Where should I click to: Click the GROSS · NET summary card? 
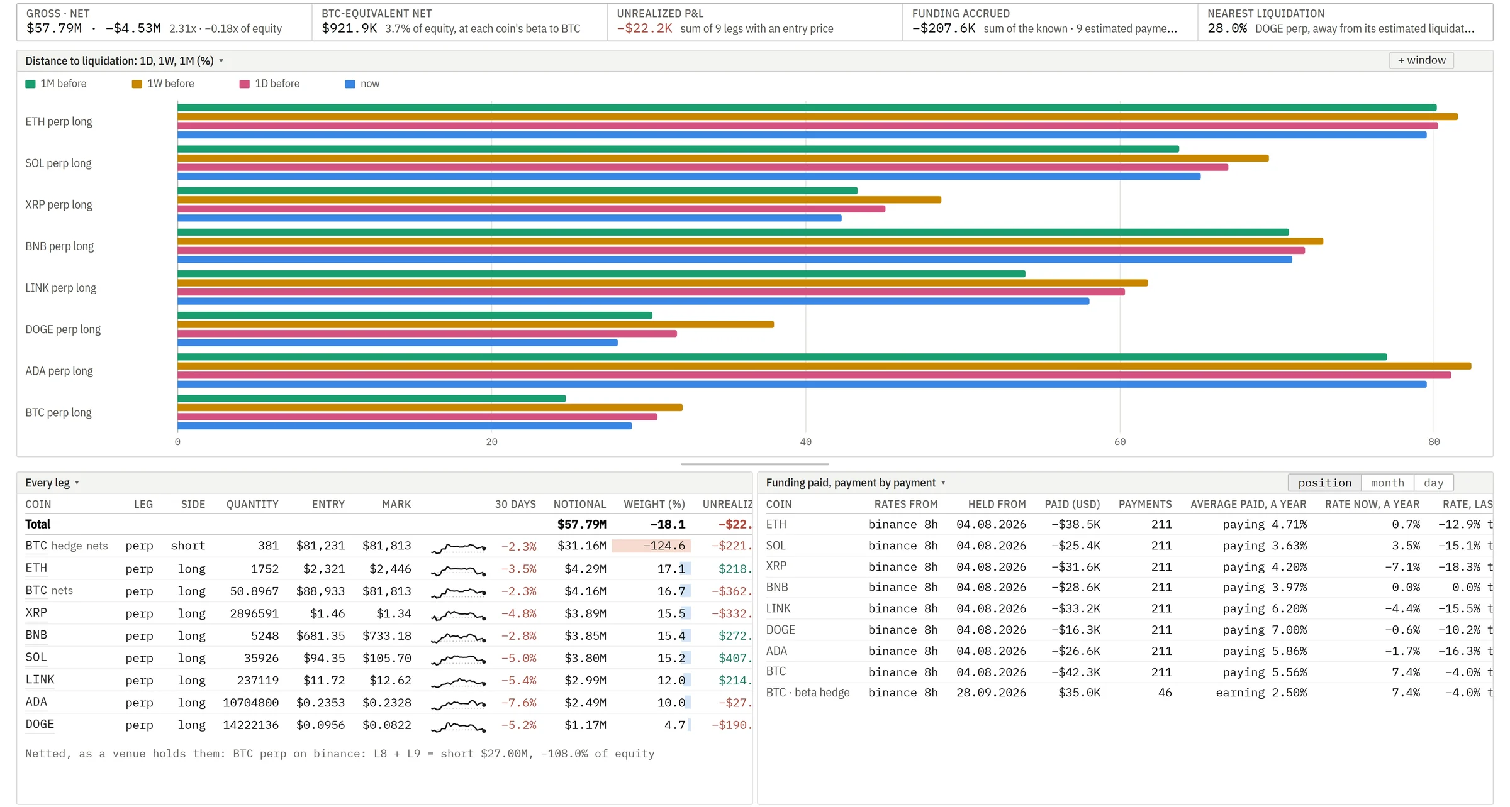[x=165, y=22]
